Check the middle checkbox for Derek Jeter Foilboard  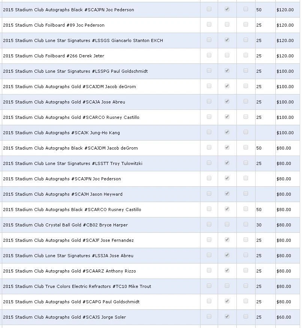coord(227,55)
